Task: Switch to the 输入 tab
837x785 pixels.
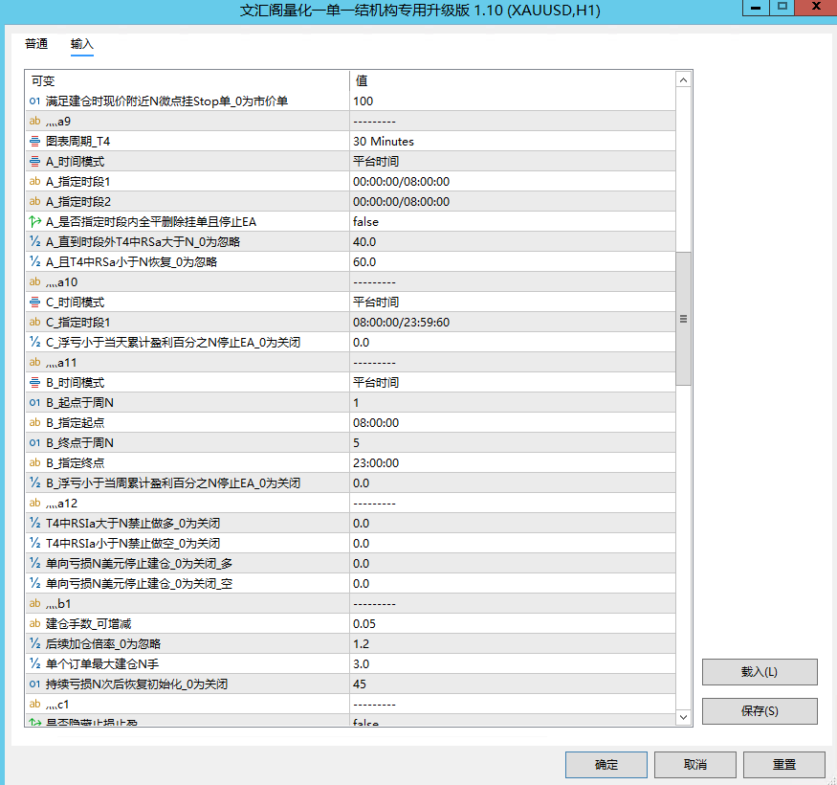Action: [x=81, y=44]
